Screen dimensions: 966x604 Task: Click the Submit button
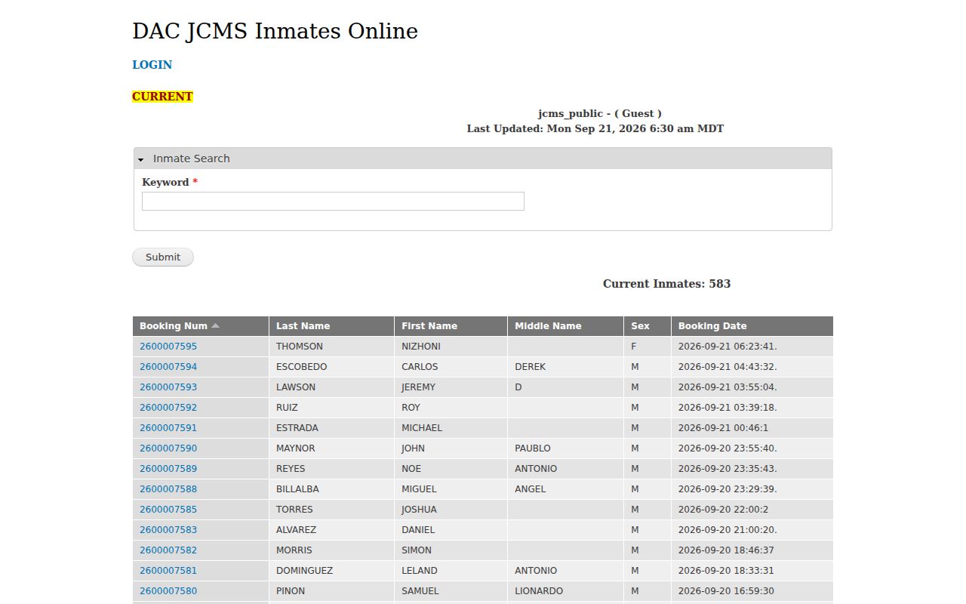pos(163,257)
